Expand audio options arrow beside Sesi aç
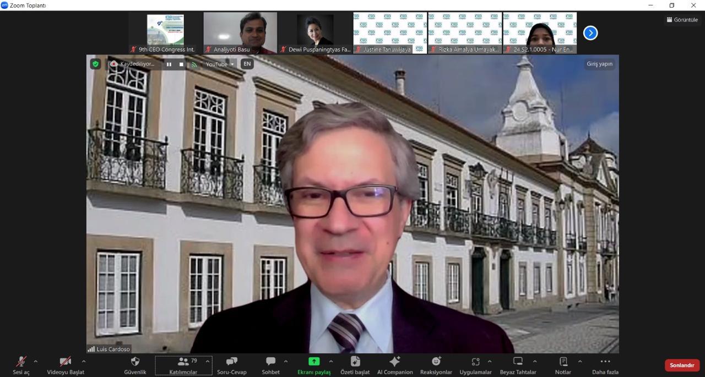This screenshot has width=705, height=377. tap(36, 362)
